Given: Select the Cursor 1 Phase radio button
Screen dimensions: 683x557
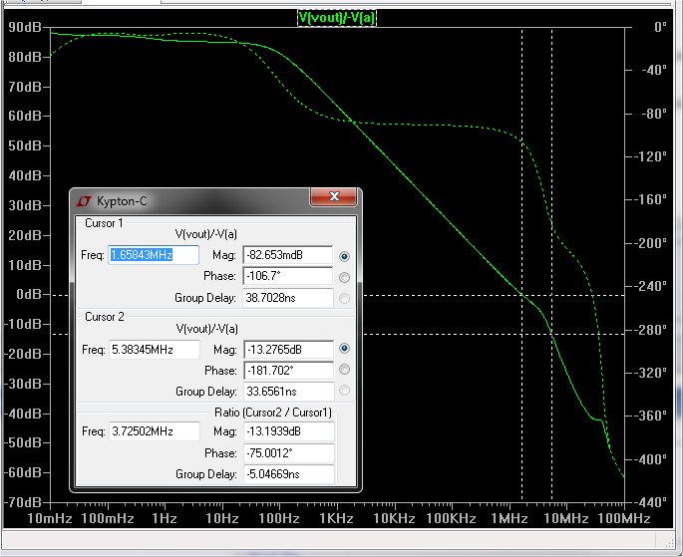Looking at the screenshot, I should [344, 277].
